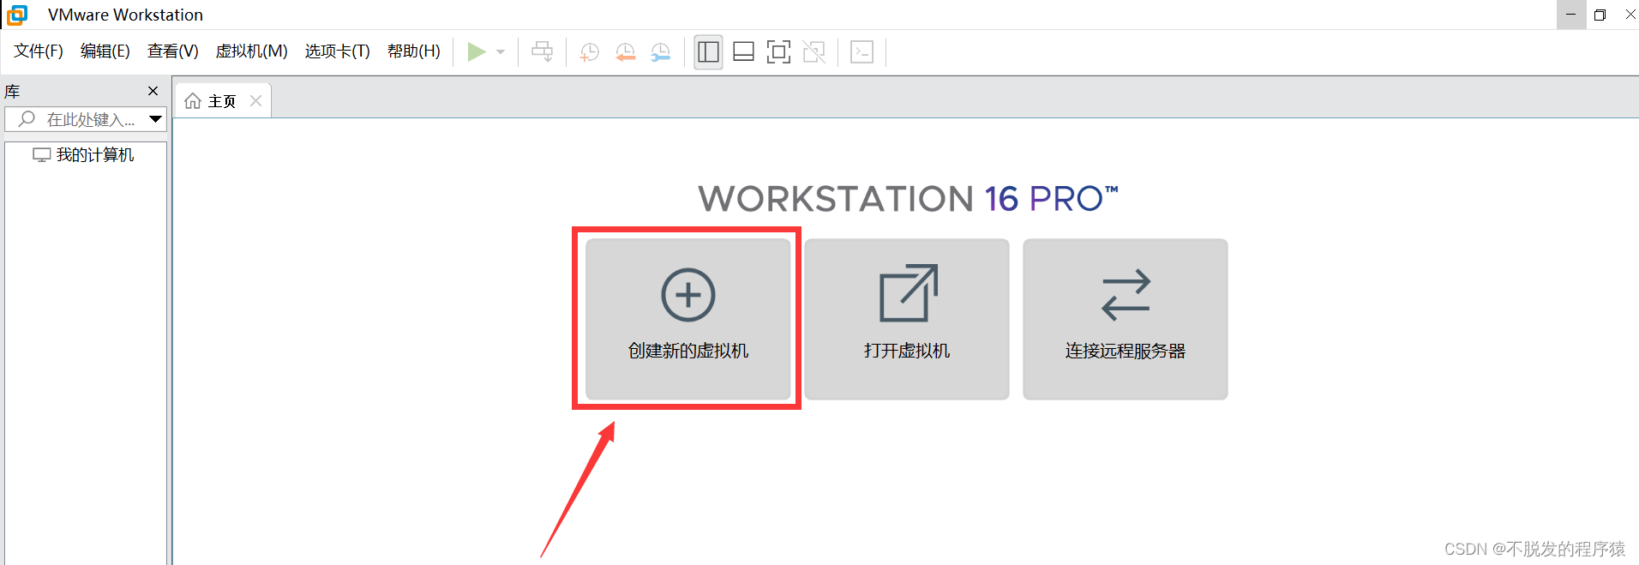Minimize the VMware Workstation window
The height and width of the screenshot is (565, 1639).
click(x=1570, y=15)
